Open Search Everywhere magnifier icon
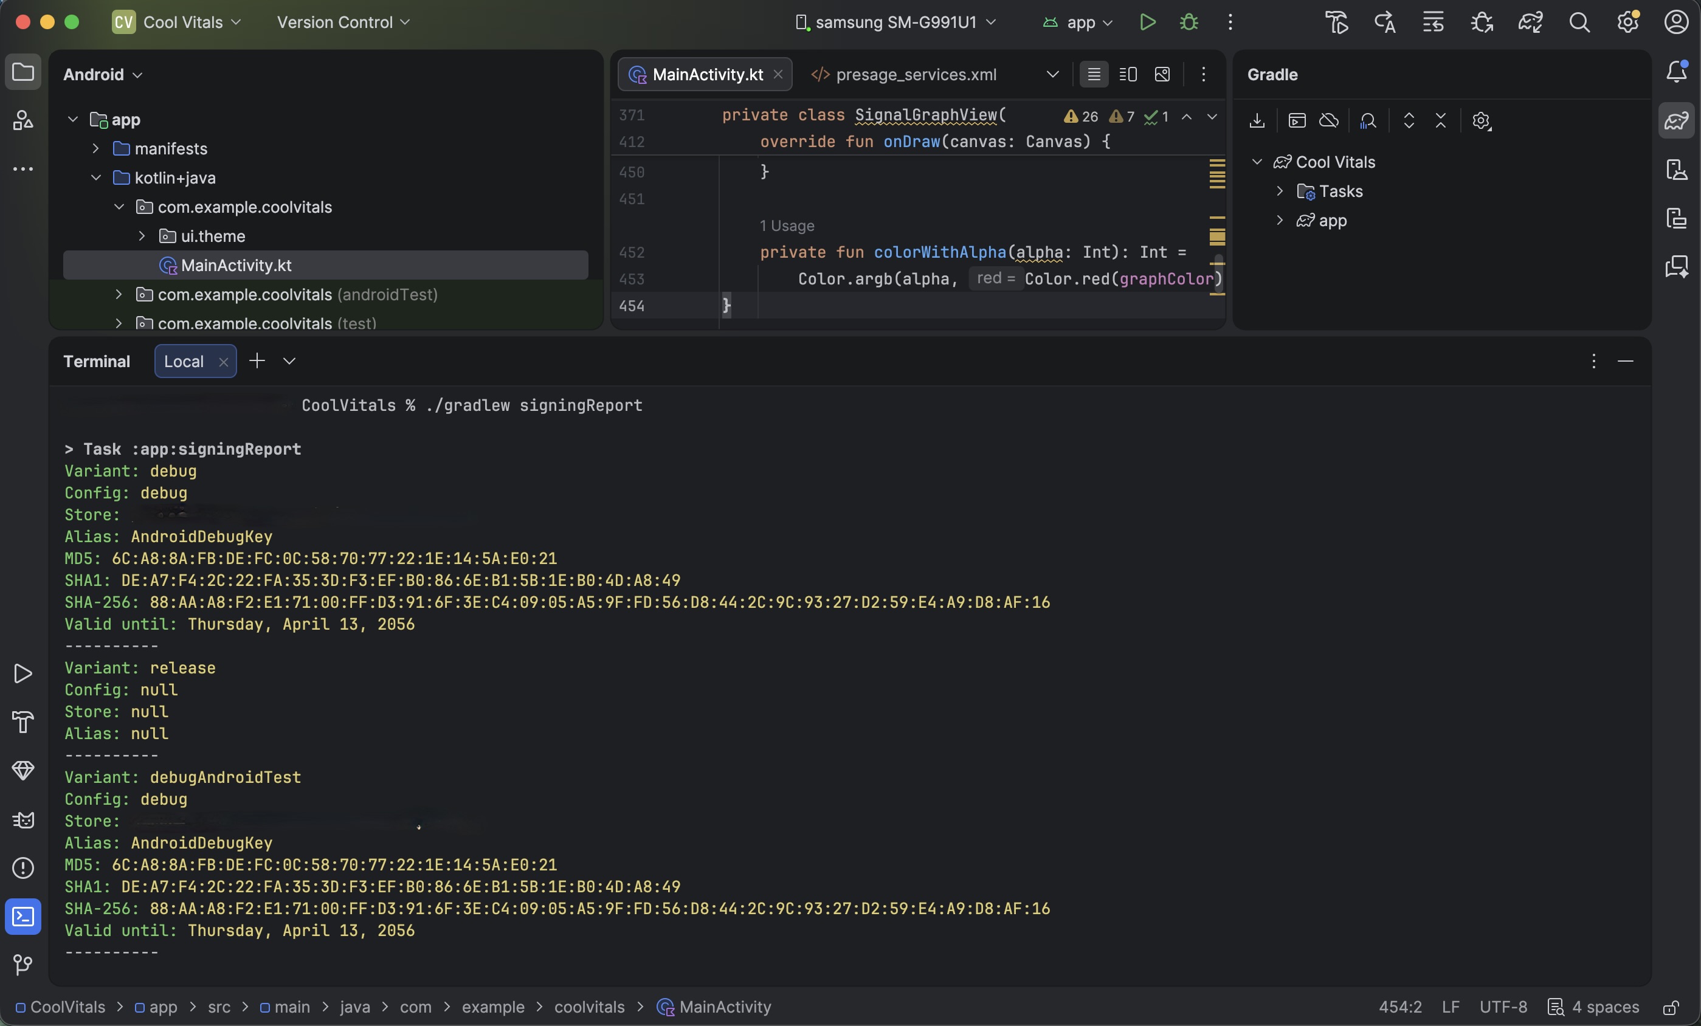 1579,22
